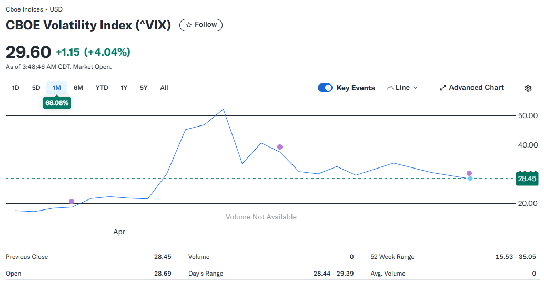Click the 40.00 axis label
This screenshot has height=284, width=544.
pos(528,145)
